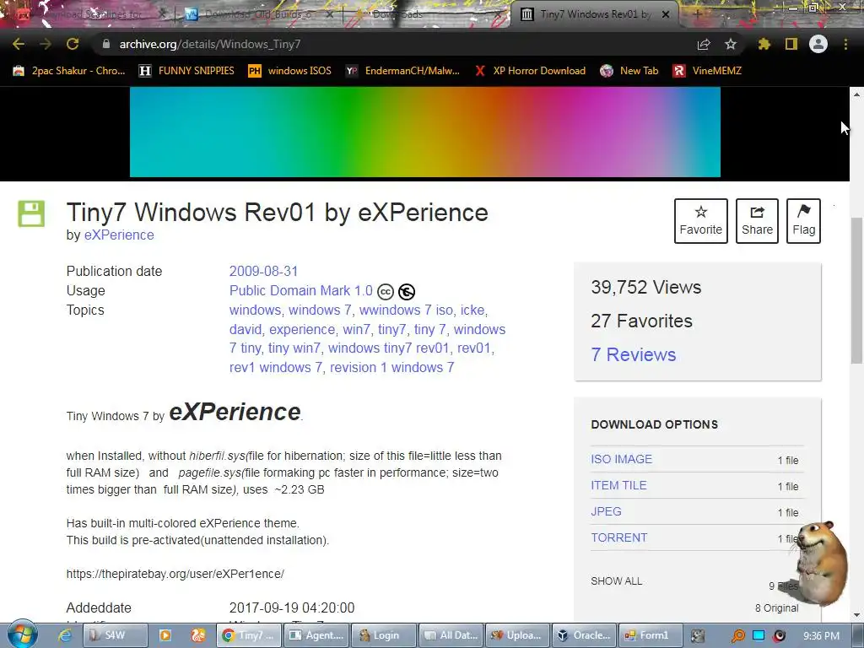Open the Chrome profile avatar
Image resolution: width=864 pixels, height=648 pixels.
click(818, 44)
